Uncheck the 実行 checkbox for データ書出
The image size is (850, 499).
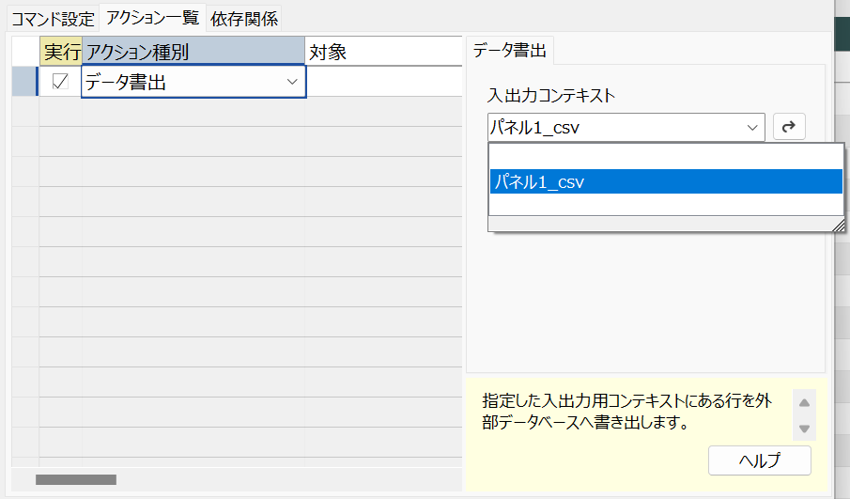coord(59,82)
